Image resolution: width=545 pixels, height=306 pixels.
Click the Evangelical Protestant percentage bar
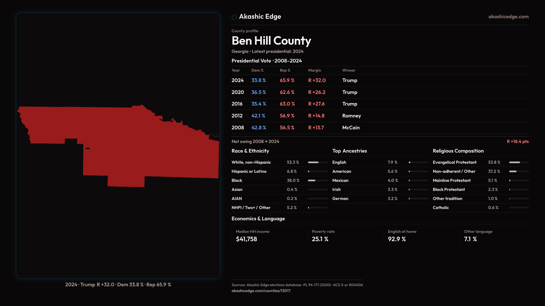point(519,162)
